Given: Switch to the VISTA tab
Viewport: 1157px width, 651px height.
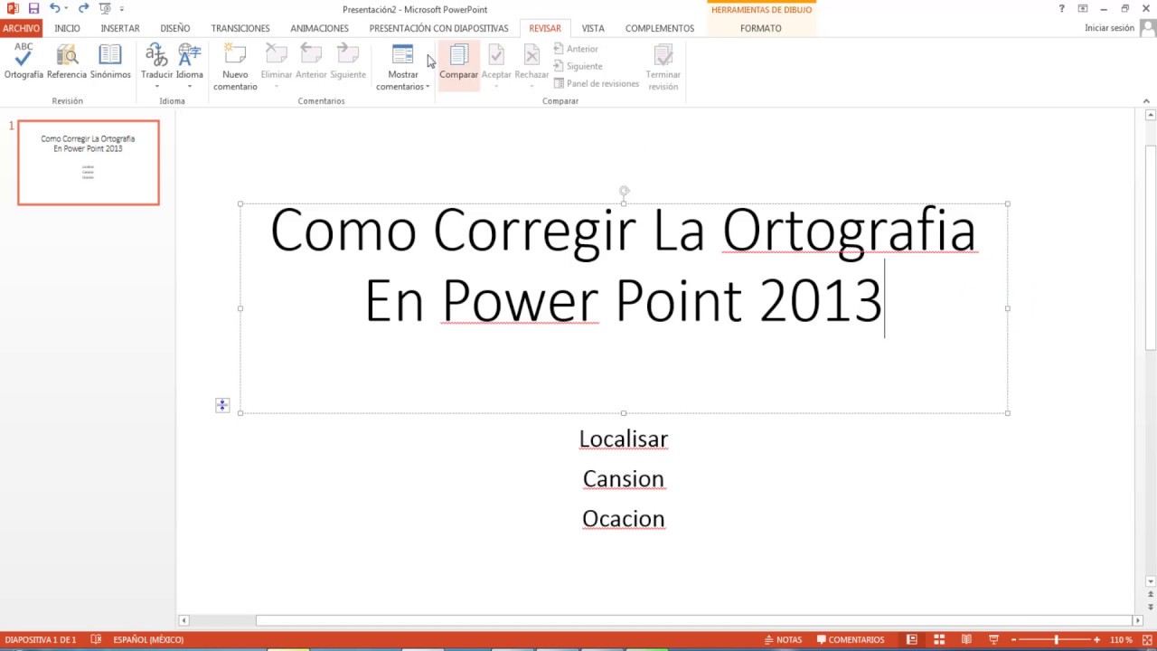Looking at the screenshot, I should pyautogui.click(x=593, y=28).
